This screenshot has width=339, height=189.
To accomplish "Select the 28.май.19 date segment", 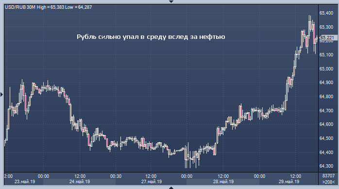I will [223, 182].
